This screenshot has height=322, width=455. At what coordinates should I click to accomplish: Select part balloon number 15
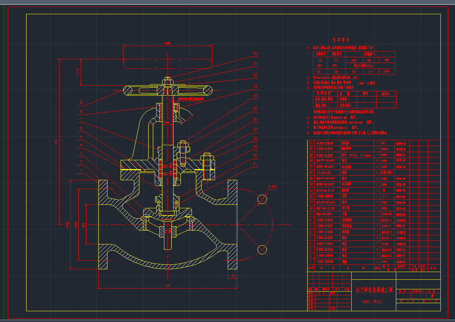point(255,109)
